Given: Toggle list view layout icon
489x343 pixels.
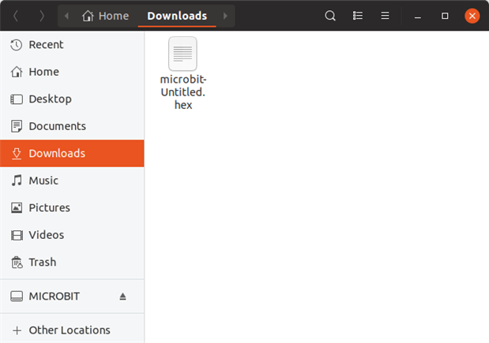Looking at the screenshot, I should coord(357,16).
